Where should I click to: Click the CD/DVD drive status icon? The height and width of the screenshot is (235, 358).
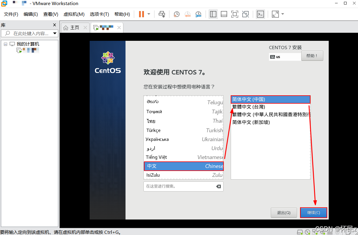307,232
